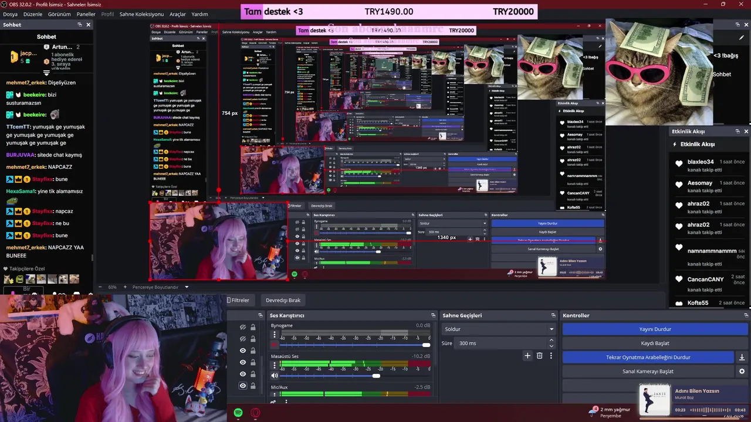This screenshot has height=422, width=751.
Task: Open the Sahne Koleksiyonu menu
Action: [x=141, y=14]
